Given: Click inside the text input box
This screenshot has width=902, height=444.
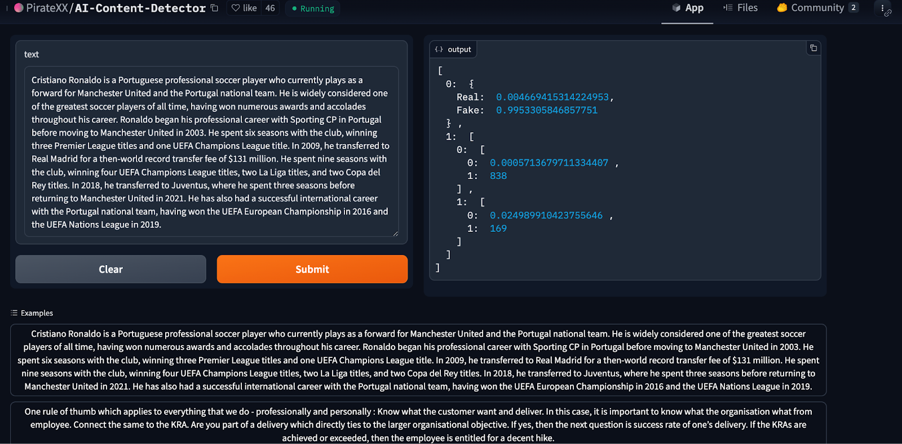Looking at the screenshot, I should click(211, 151).
